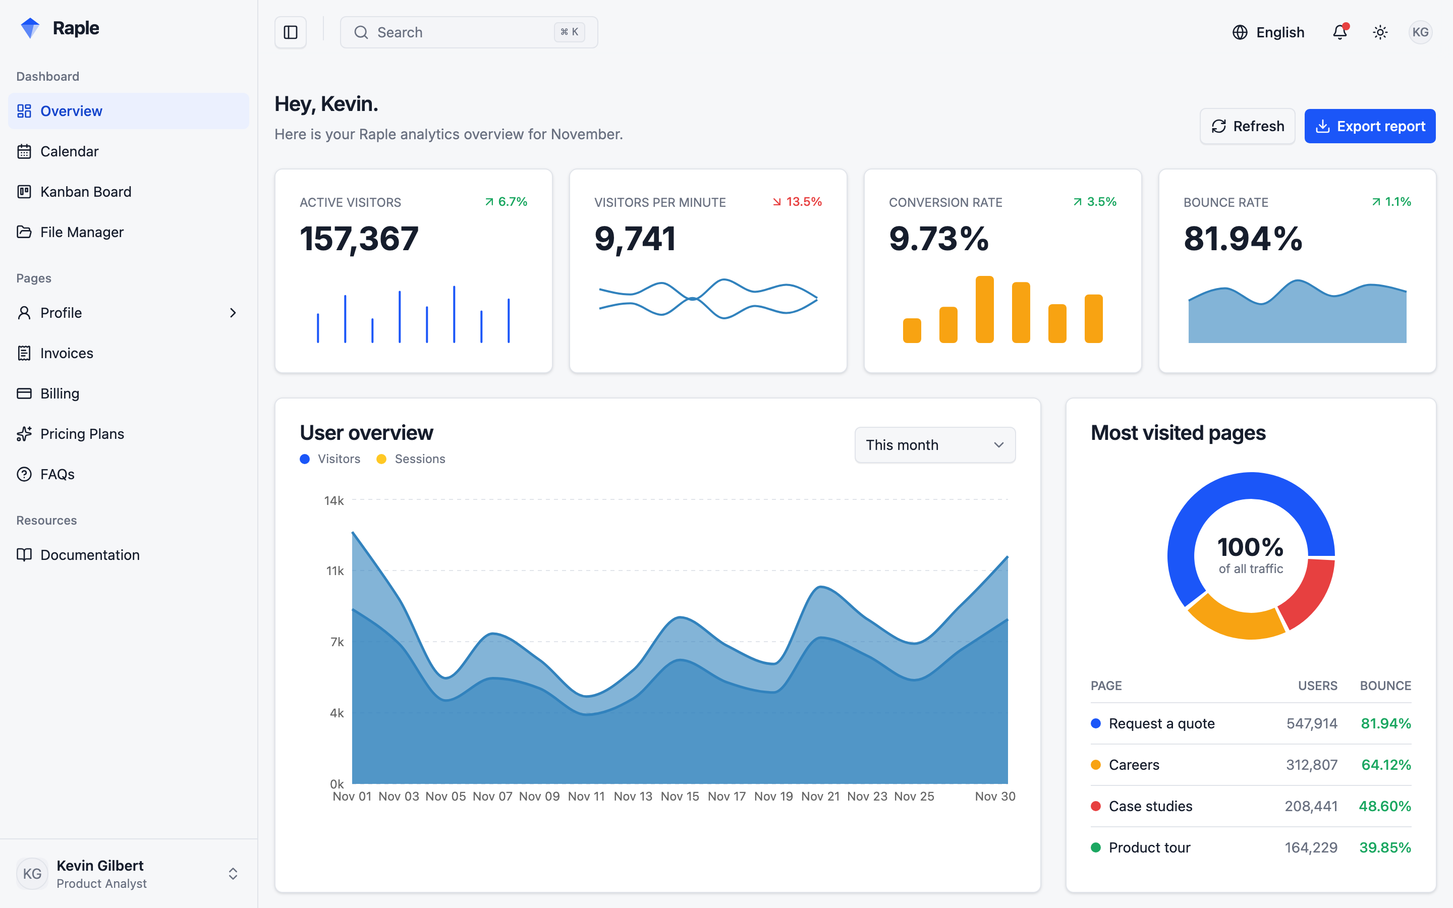Screen dimensions: 1453x908
Task: Click the Active Visitors up-arrow trend icon
Action: point(489,202)
